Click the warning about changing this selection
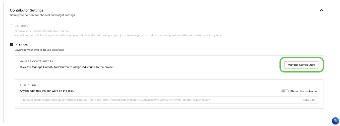This screenshot has width=340, height=126. 119,35
